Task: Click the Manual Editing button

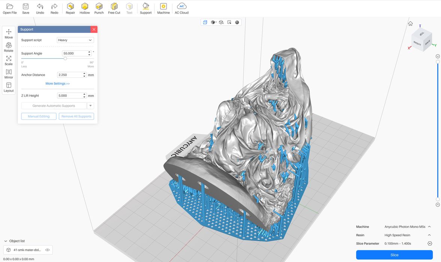Action: pos(39,116)
